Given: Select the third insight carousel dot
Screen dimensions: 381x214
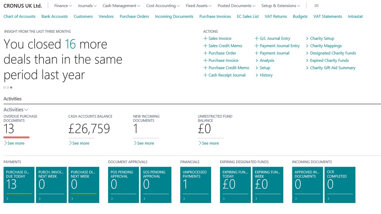Looking at the screenshot, I should (11, 87).
